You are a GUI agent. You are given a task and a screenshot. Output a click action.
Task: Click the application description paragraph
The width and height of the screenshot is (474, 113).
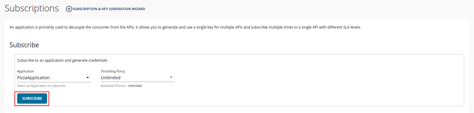[185, 27]
